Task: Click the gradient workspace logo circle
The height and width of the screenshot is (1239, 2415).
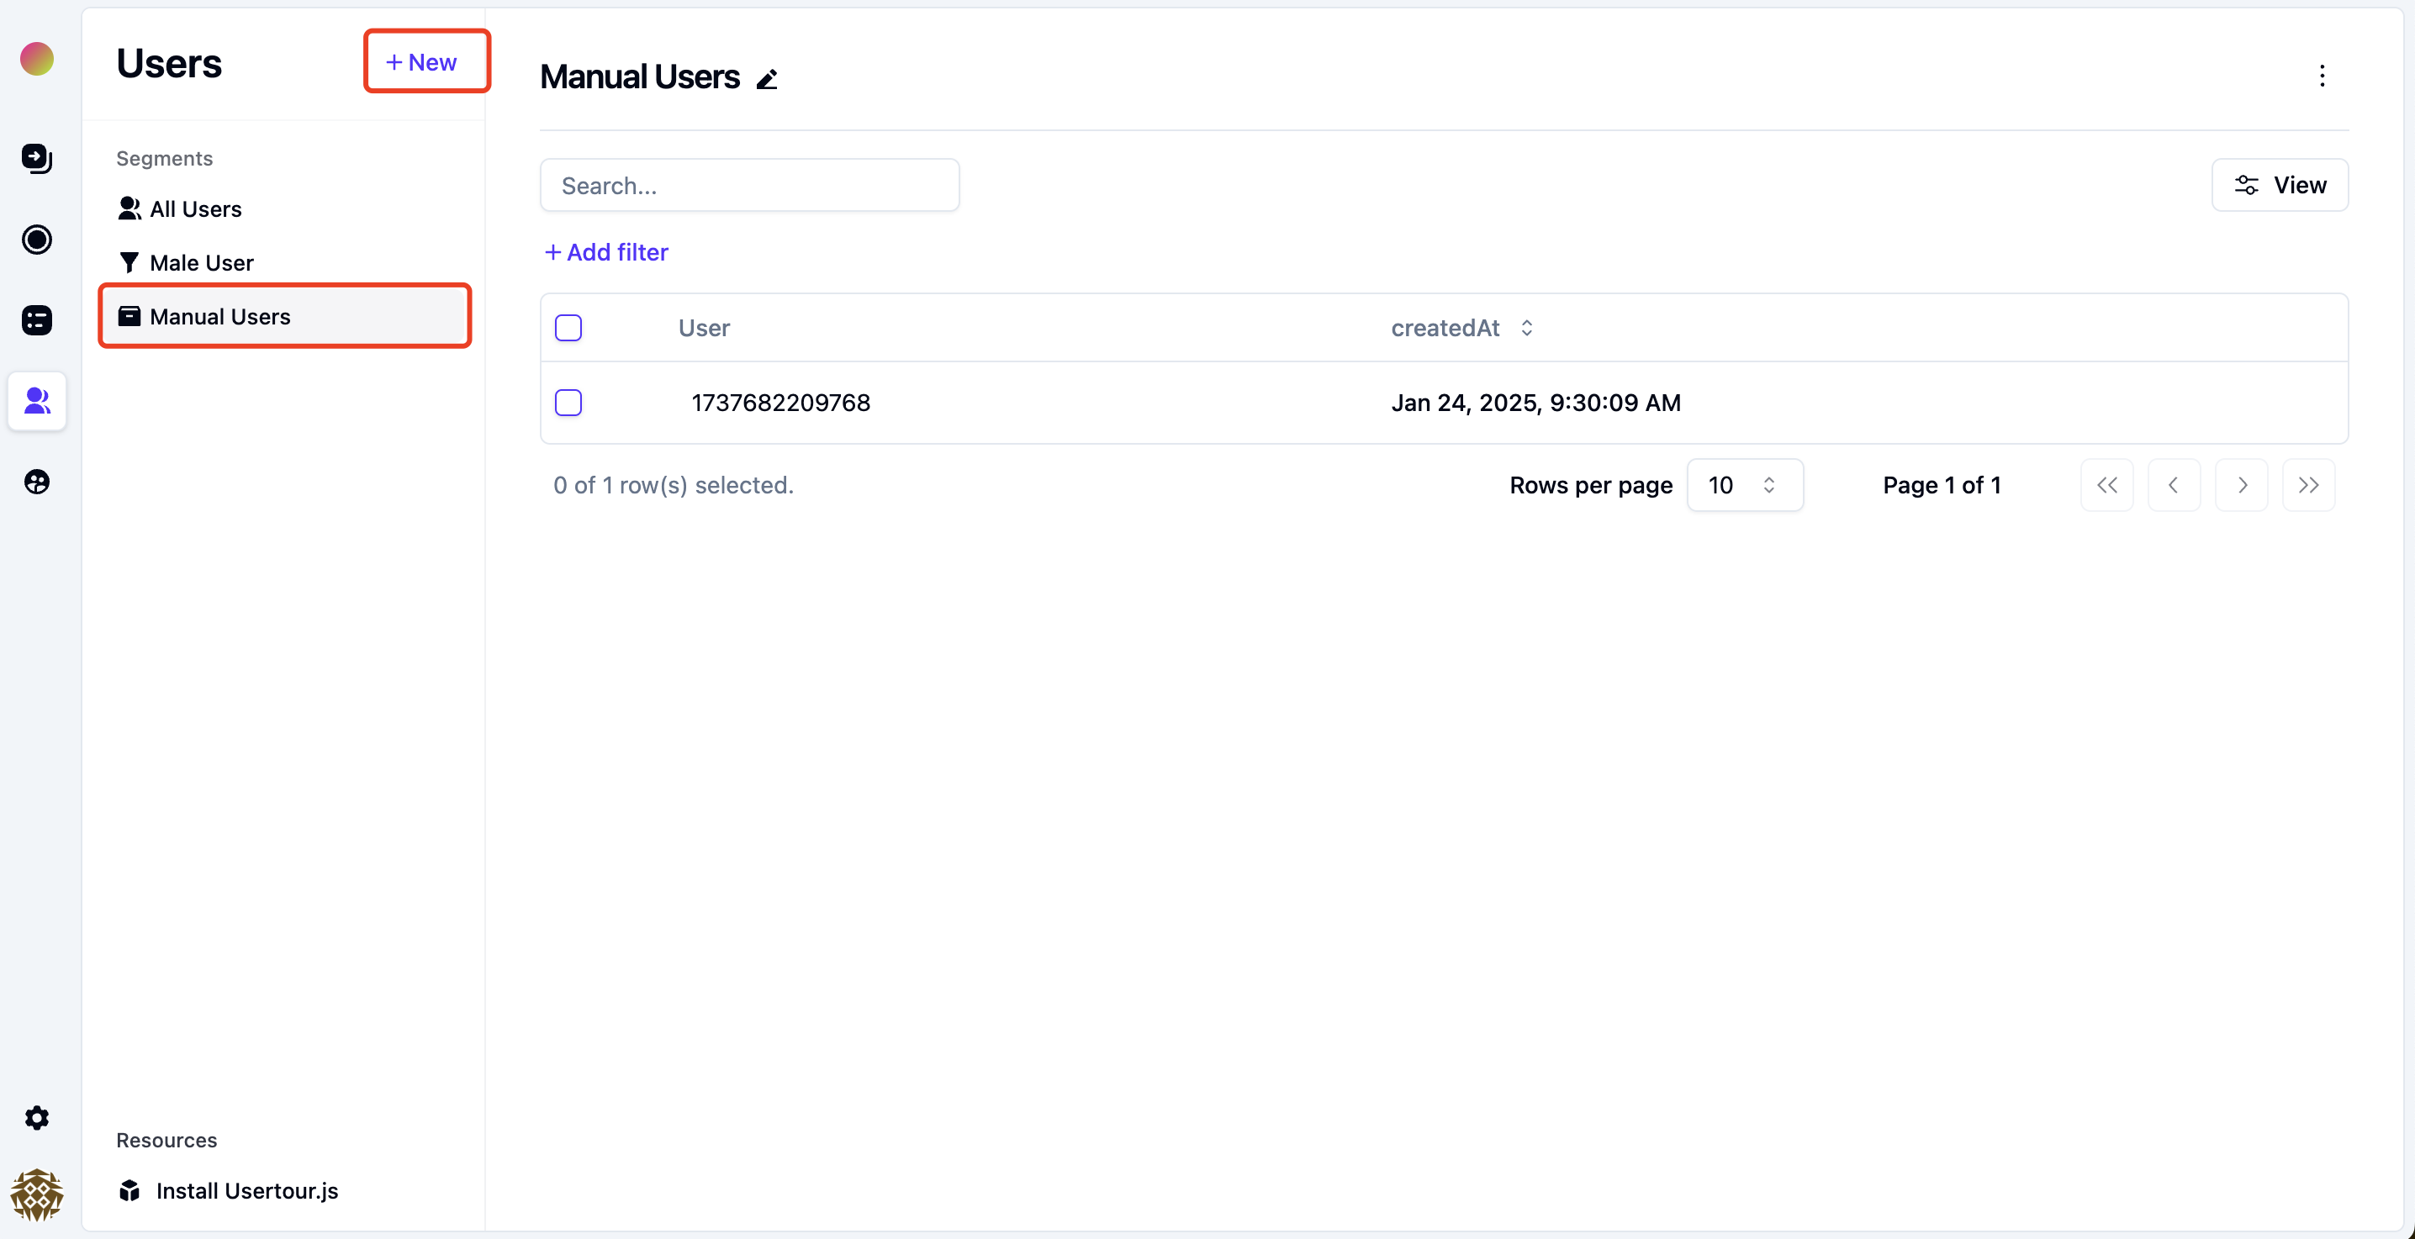Action: coord(36,59)
